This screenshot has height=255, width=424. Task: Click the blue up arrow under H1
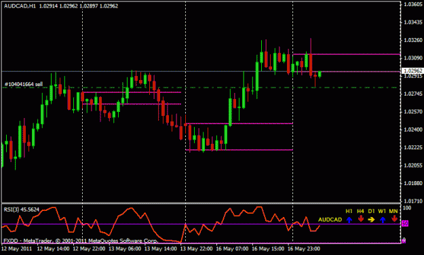[x=349, y=220]
